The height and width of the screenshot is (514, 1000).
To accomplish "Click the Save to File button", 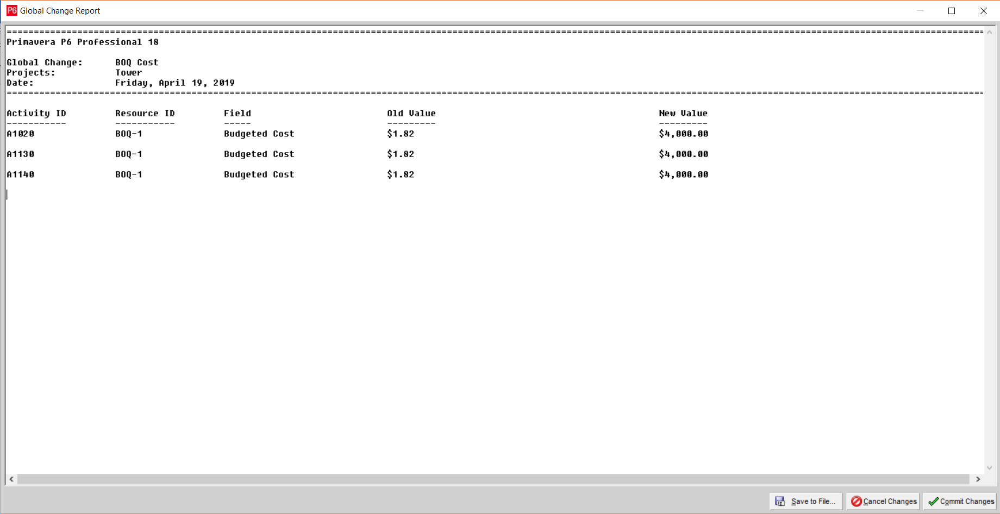I will pyautogui.click(x=806, y=501).
